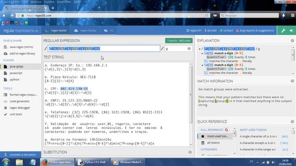Image resolution: width=296 pixels, height=166 pixels.
Task: Open bug reports & suggestions
Action: pyautogui.click(x=255, y=30)
